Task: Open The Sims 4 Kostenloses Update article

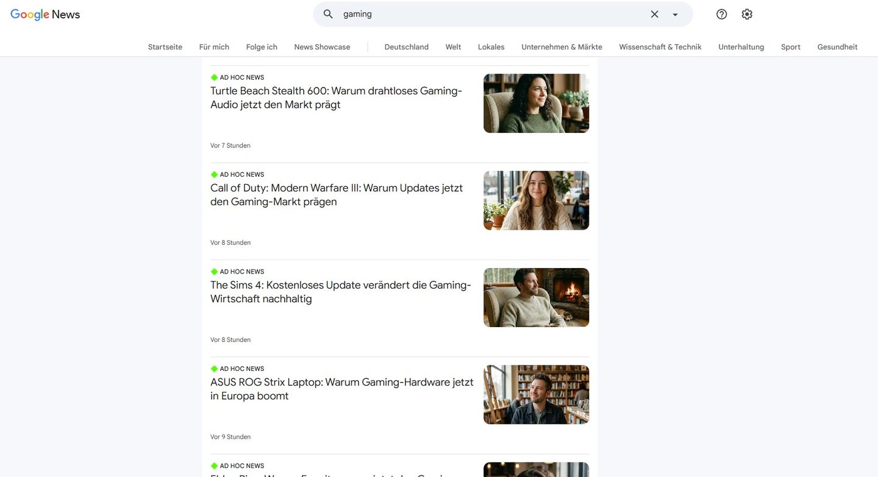Action: tap(340, 292)
